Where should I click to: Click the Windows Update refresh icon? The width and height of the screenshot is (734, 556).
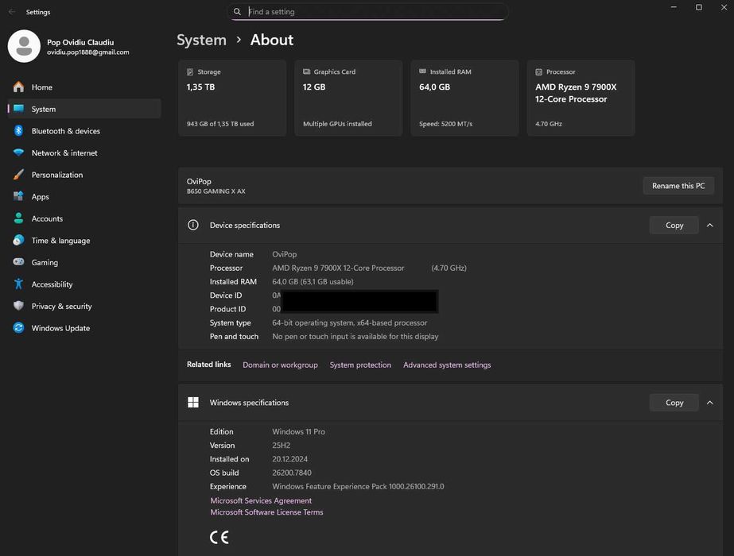[19, 328]
